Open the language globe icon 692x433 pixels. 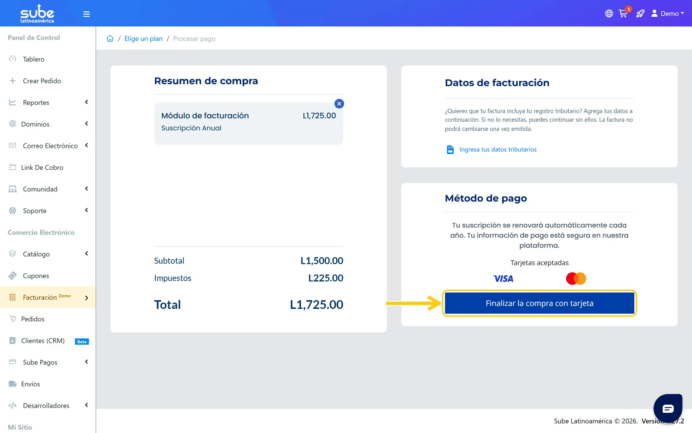(609, 13)
